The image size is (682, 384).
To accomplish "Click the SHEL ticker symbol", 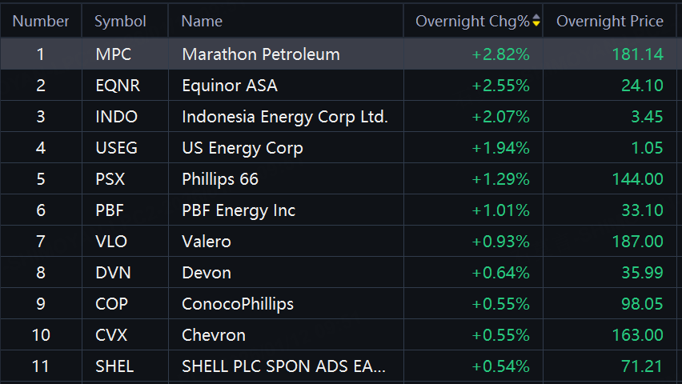I will 114,366.
